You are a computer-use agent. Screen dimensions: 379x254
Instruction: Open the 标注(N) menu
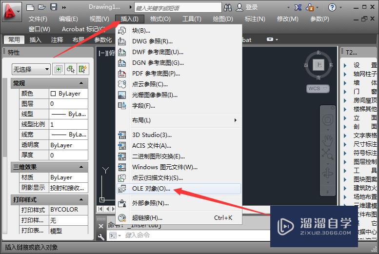pyautogui.click(x=255, y=19)
